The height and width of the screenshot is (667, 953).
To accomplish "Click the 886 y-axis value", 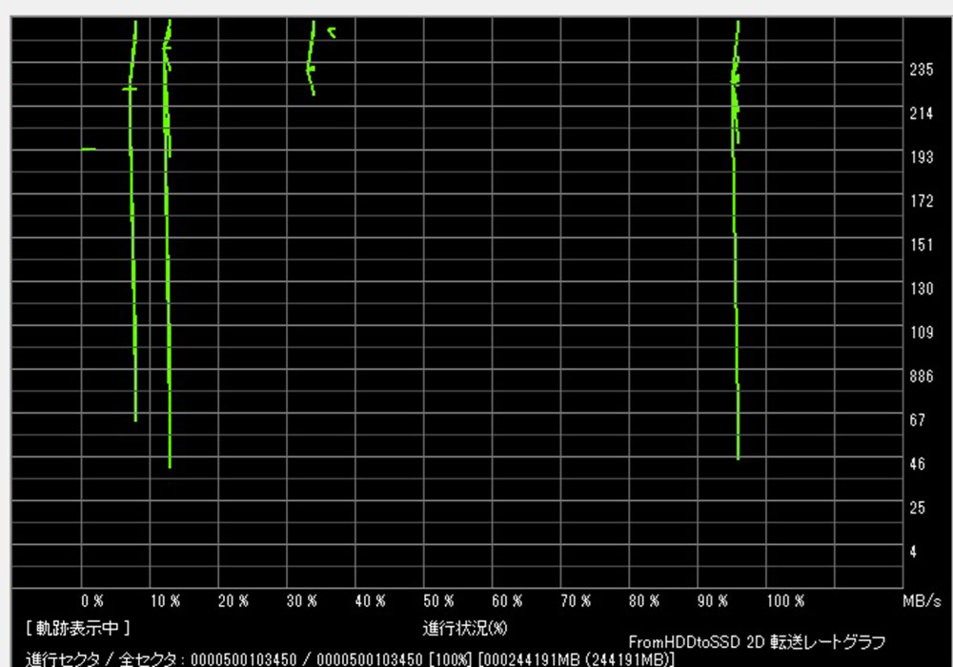I will point(921,376).
